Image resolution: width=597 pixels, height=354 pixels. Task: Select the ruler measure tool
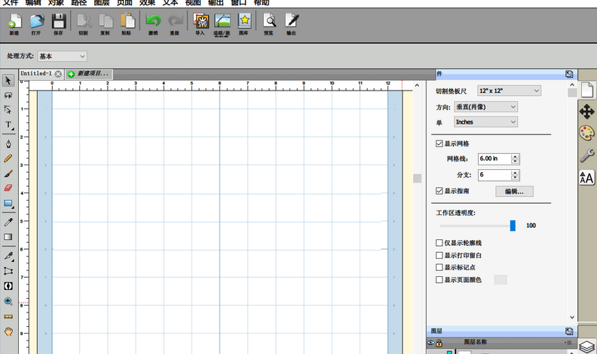coord(8,317)
